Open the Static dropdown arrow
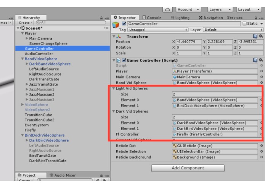 pyautogui.click(x=262, y=24)
